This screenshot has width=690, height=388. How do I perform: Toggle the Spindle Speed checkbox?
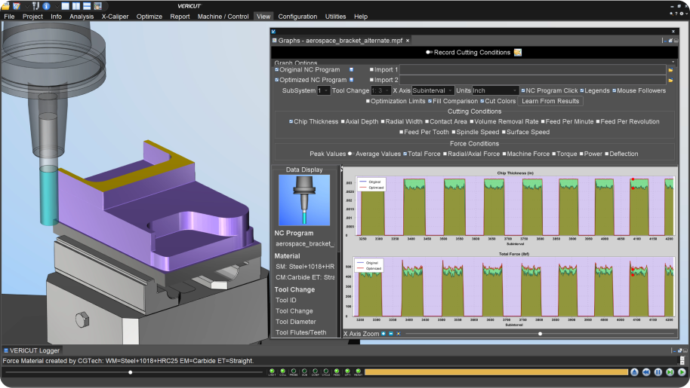point(454,132)
